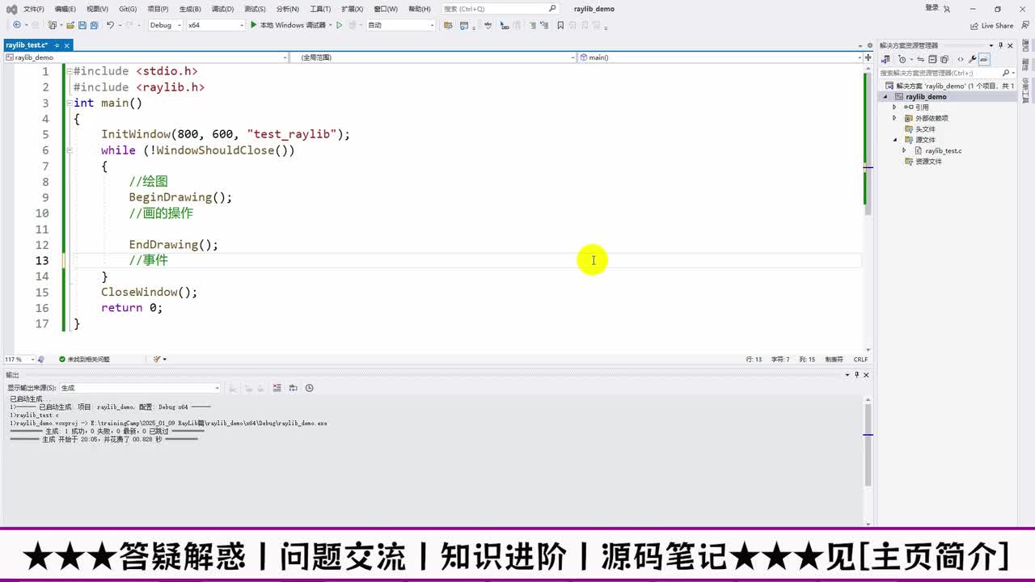Click the bookmark icon in the toolbar
Viewport: 1035px width, 582px height.
[560, 25]
